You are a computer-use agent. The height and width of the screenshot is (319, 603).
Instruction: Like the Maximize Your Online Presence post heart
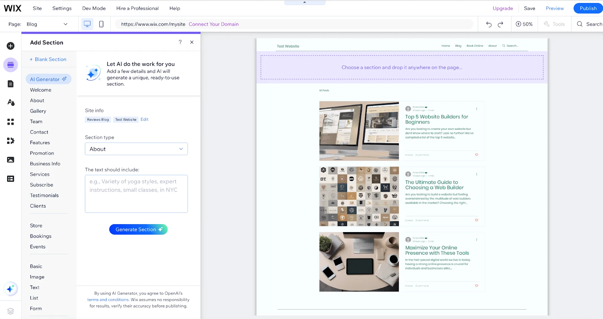click(x=476, y=286)
